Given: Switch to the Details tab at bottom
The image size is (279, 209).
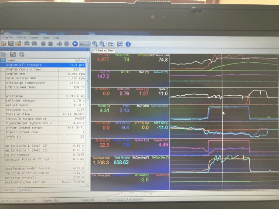Looking at the screenshot, I should coord(25,190).
